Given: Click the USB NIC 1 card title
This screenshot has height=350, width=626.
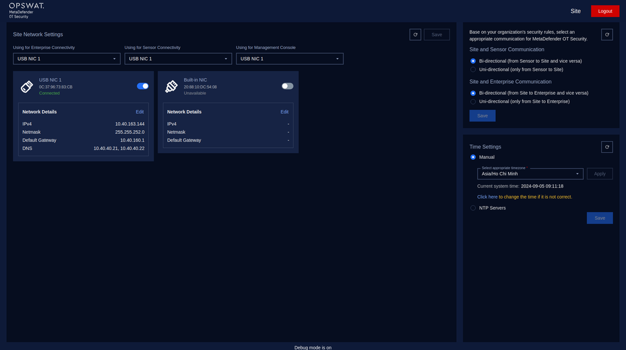Looking at the screenshot, I should pyautogui.click(x=50, y=80).
